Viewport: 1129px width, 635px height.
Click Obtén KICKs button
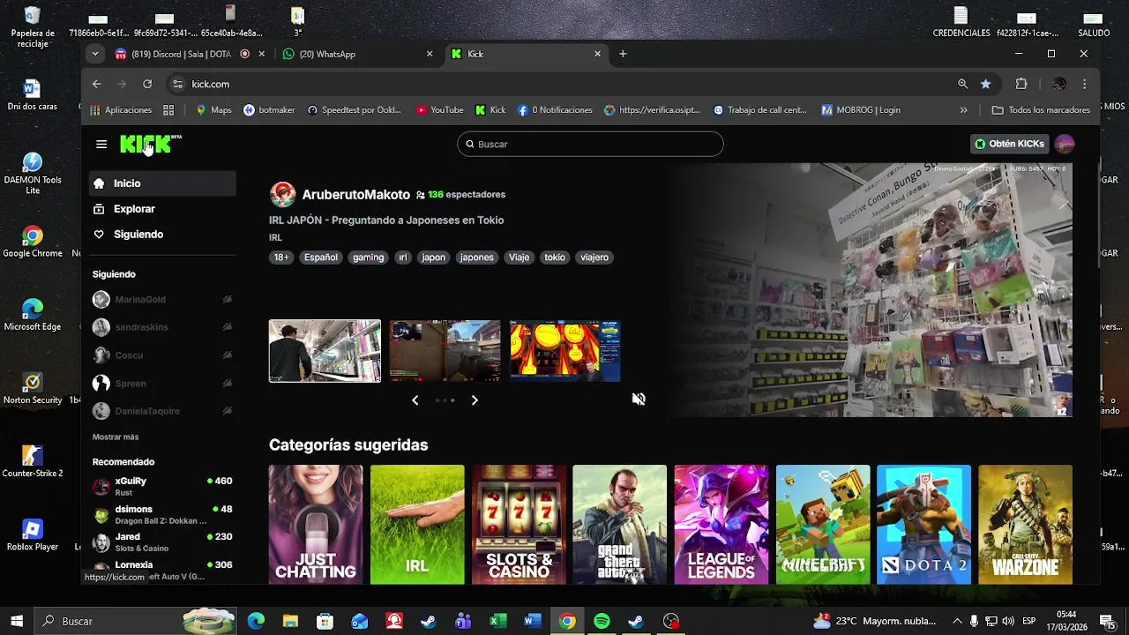1009,144
